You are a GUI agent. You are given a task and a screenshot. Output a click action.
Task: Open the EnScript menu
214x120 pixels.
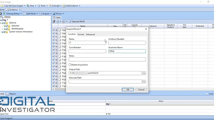[x=55, y=6]
